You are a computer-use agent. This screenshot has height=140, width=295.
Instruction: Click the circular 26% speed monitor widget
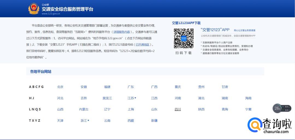click(x=278, y=108)
